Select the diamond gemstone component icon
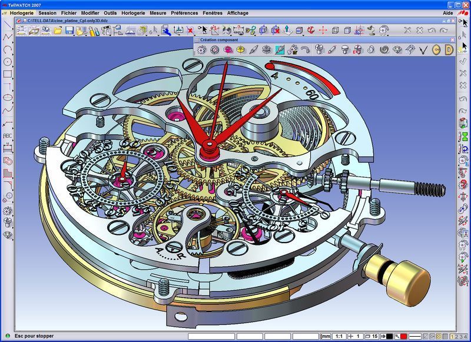 pos(397,49)
